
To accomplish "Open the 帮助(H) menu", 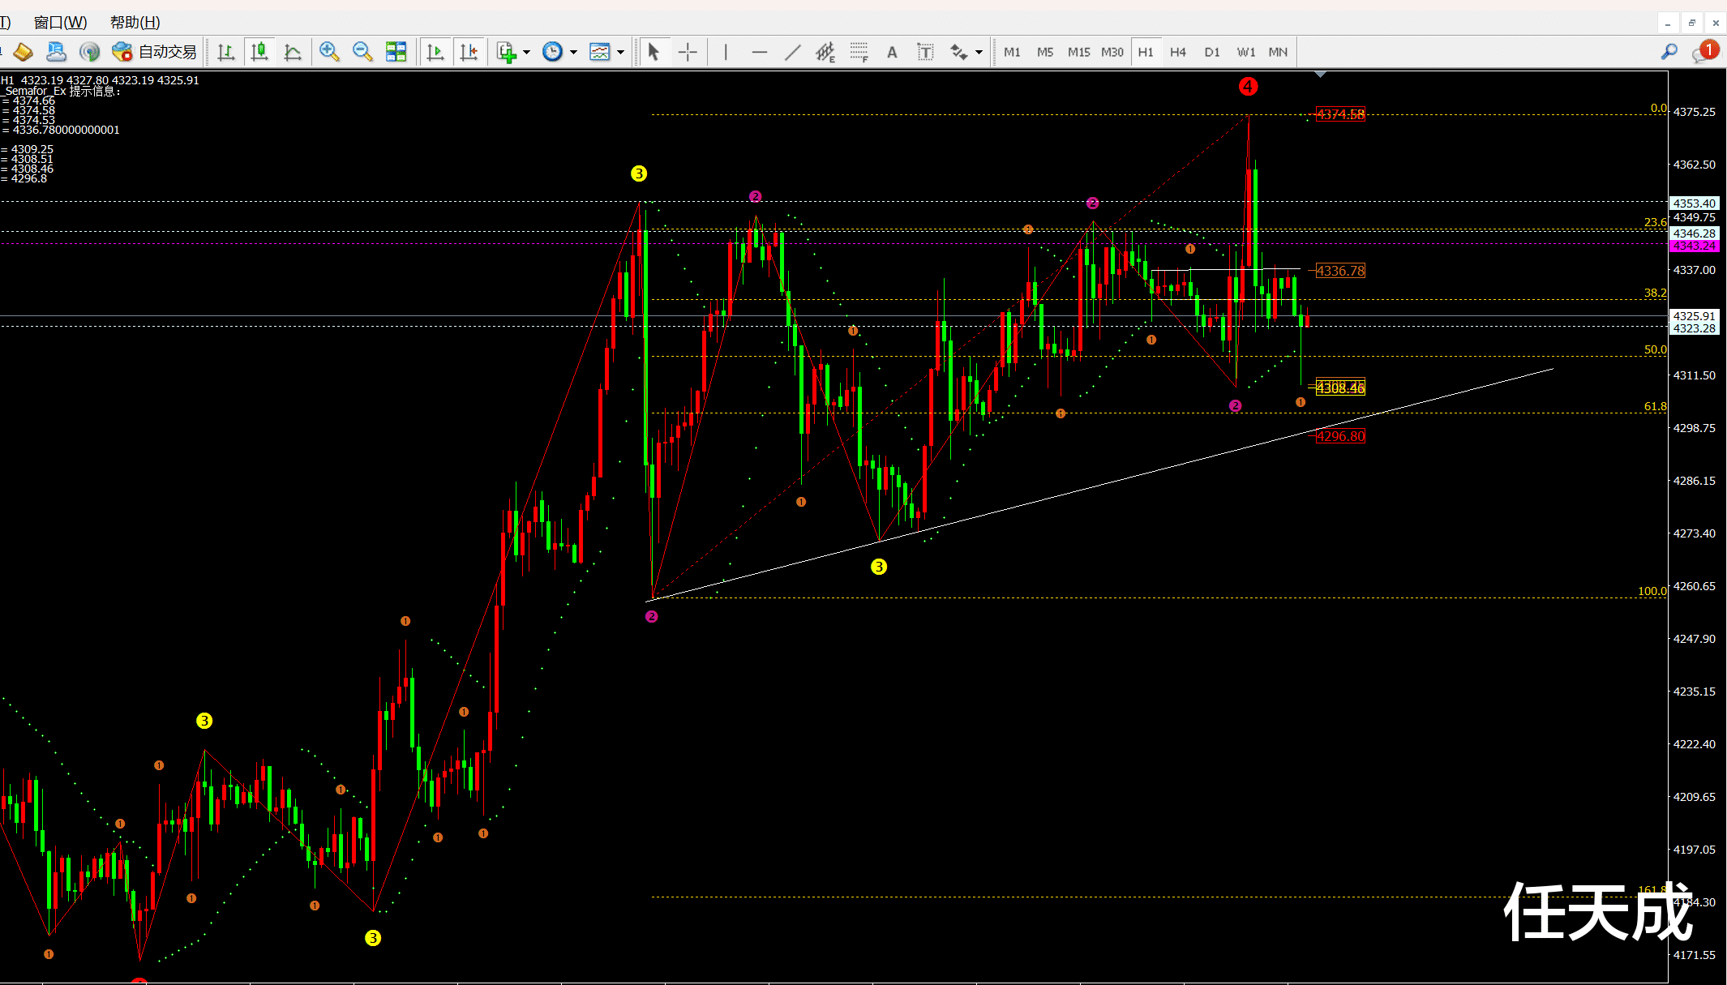I will [x=135, y=22].
